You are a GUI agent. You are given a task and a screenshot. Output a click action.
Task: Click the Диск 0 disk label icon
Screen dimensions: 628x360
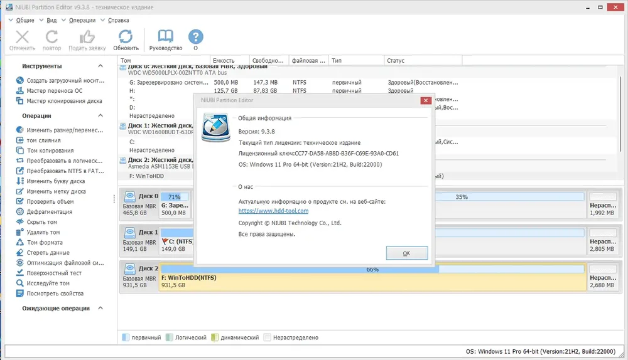(x=130, y=196)
